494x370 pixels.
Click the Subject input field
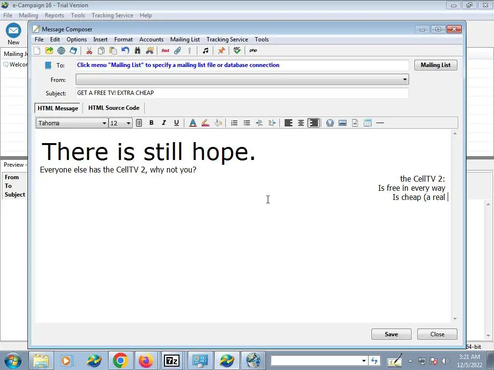[242, 93]
